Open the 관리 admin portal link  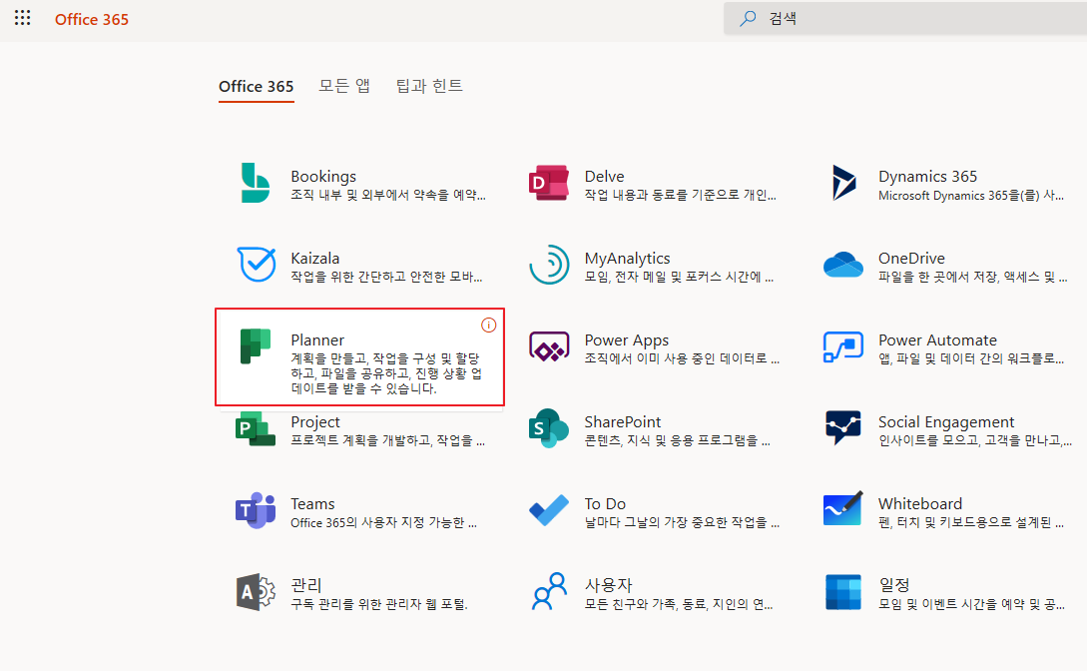[306, 585]
